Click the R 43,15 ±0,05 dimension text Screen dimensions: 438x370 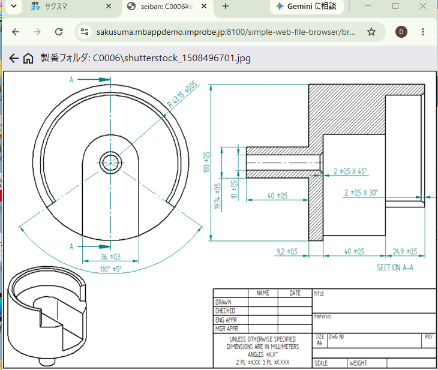pyautogui.click(x=182, y=94)
